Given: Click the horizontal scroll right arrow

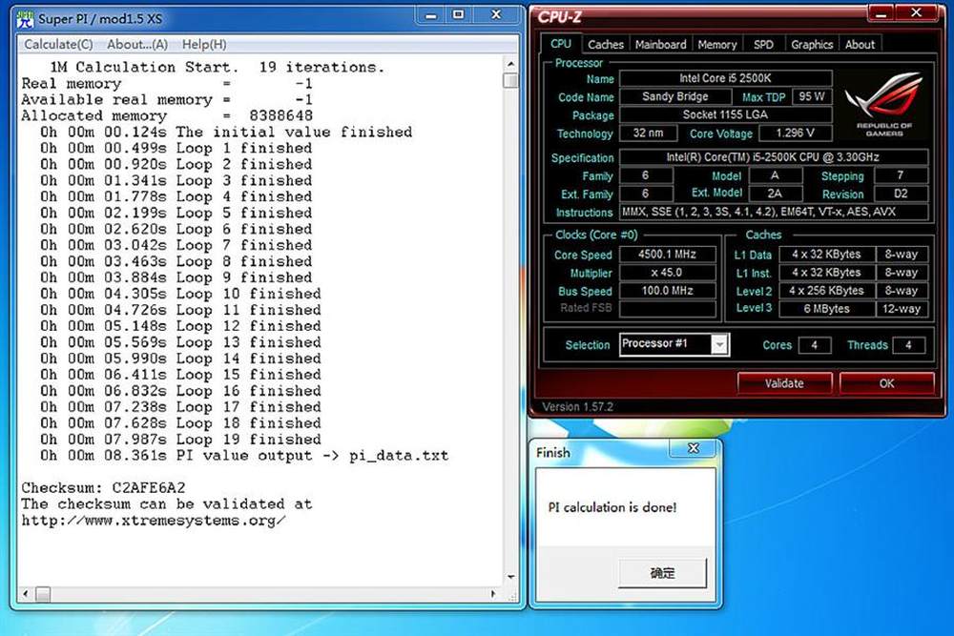Looking at the screenshot, I should [493, 593].
